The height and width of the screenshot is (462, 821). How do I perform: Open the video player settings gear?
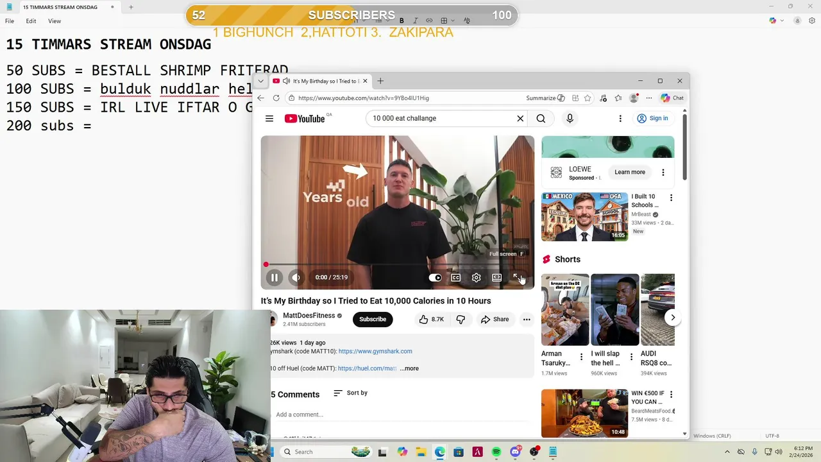pos(476,278)
